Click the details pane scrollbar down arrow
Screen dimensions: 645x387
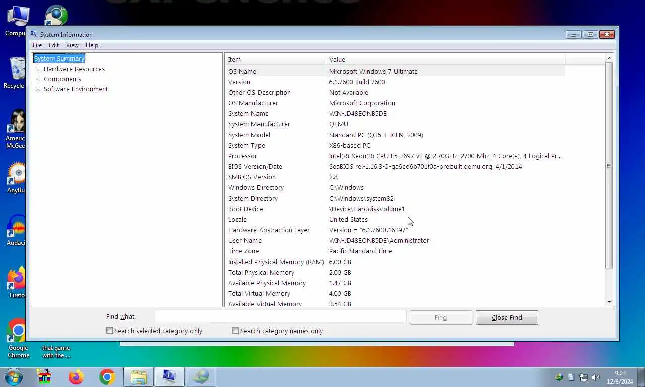[609, 302]
